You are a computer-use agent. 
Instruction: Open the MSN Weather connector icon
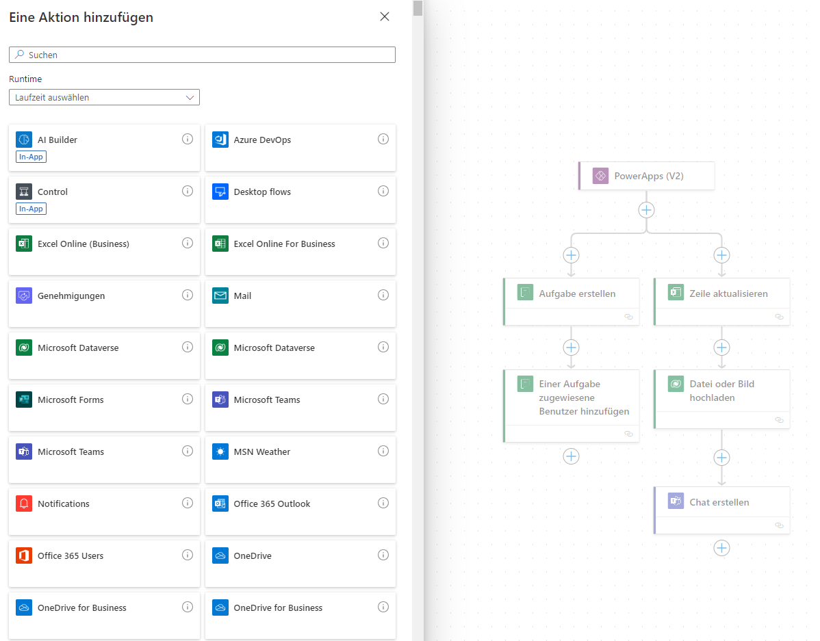coord(220,452)
